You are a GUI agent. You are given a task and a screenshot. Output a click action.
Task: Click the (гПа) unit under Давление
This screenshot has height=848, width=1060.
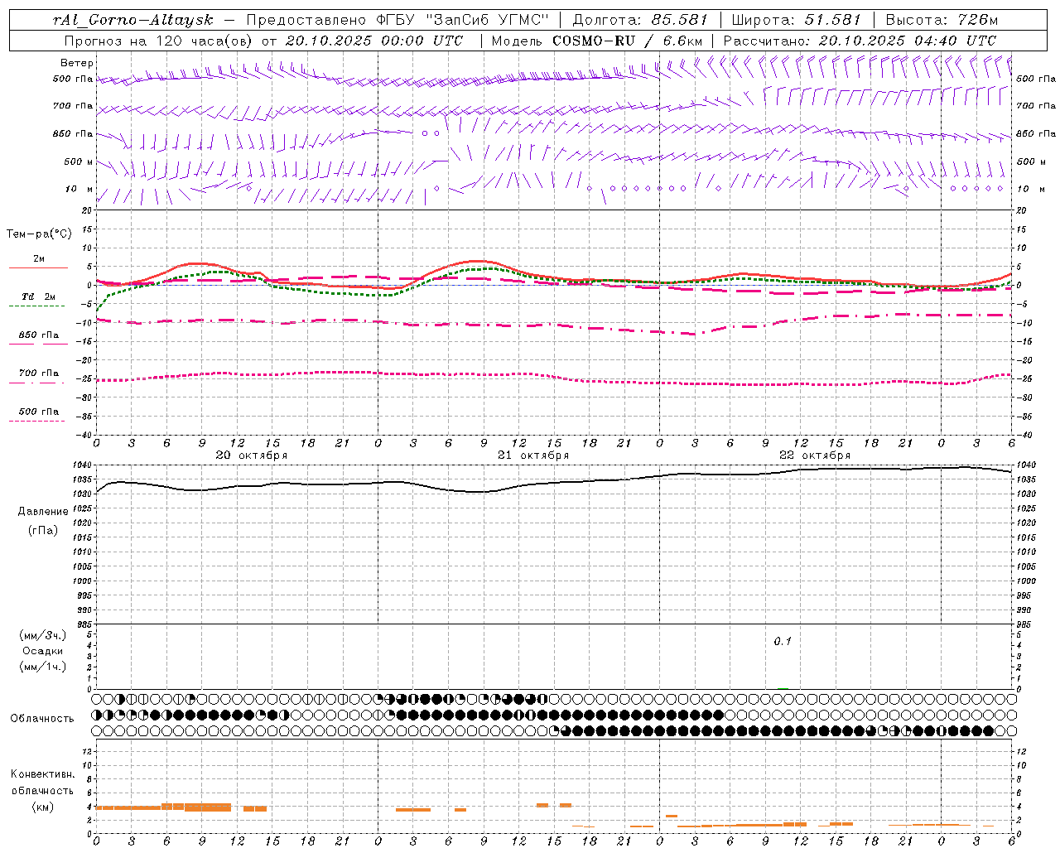coord(43,530)
